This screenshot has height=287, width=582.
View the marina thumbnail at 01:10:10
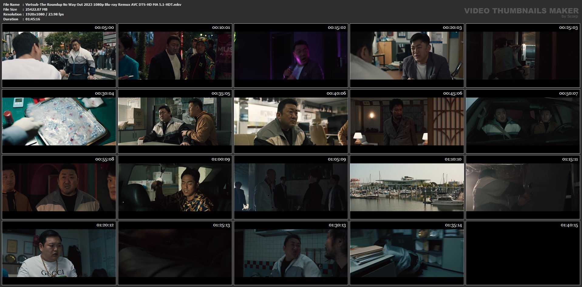click(407, 187)
